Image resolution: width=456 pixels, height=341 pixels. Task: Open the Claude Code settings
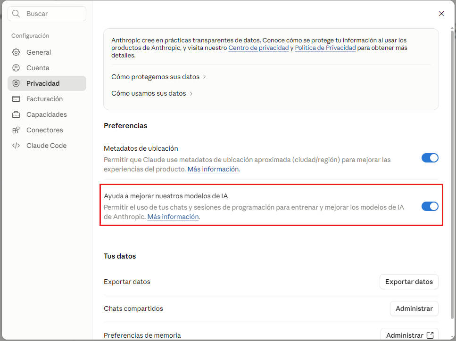(47, 146)
